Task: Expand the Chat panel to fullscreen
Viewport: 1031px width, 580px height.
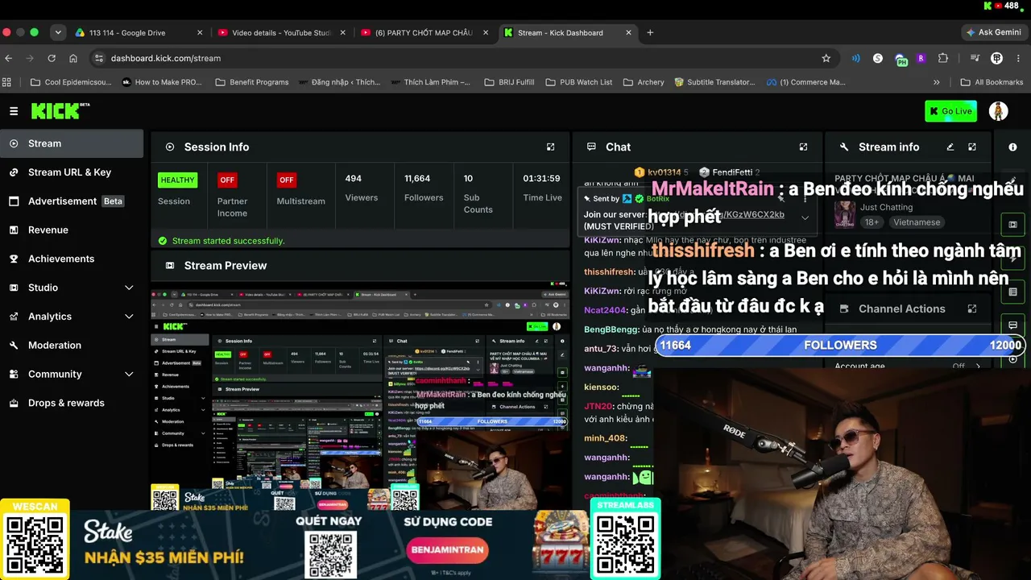Action: click(x=803, y=147)
